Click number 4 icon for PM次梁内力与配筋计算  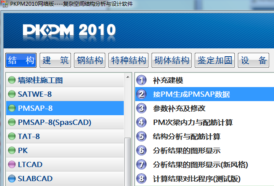point(141,122)
